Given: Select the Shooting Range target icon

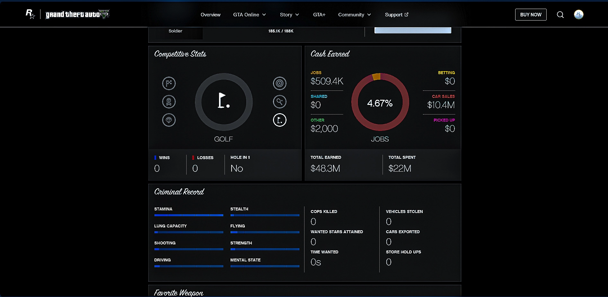Looking at the screenshot, I should (279, 83).
